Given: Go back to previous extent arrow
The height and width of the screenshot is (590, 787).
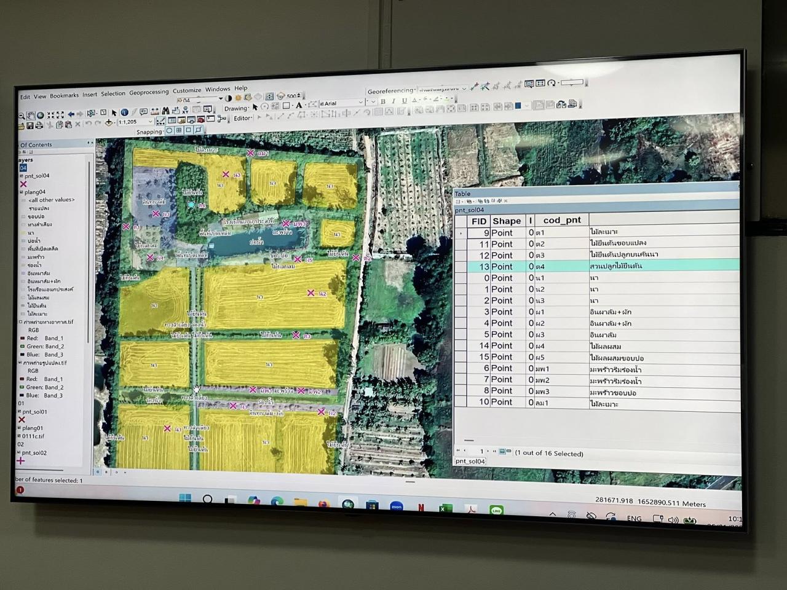Looking at the screenshot, I should pyautogui.click(x=71, y=114).
